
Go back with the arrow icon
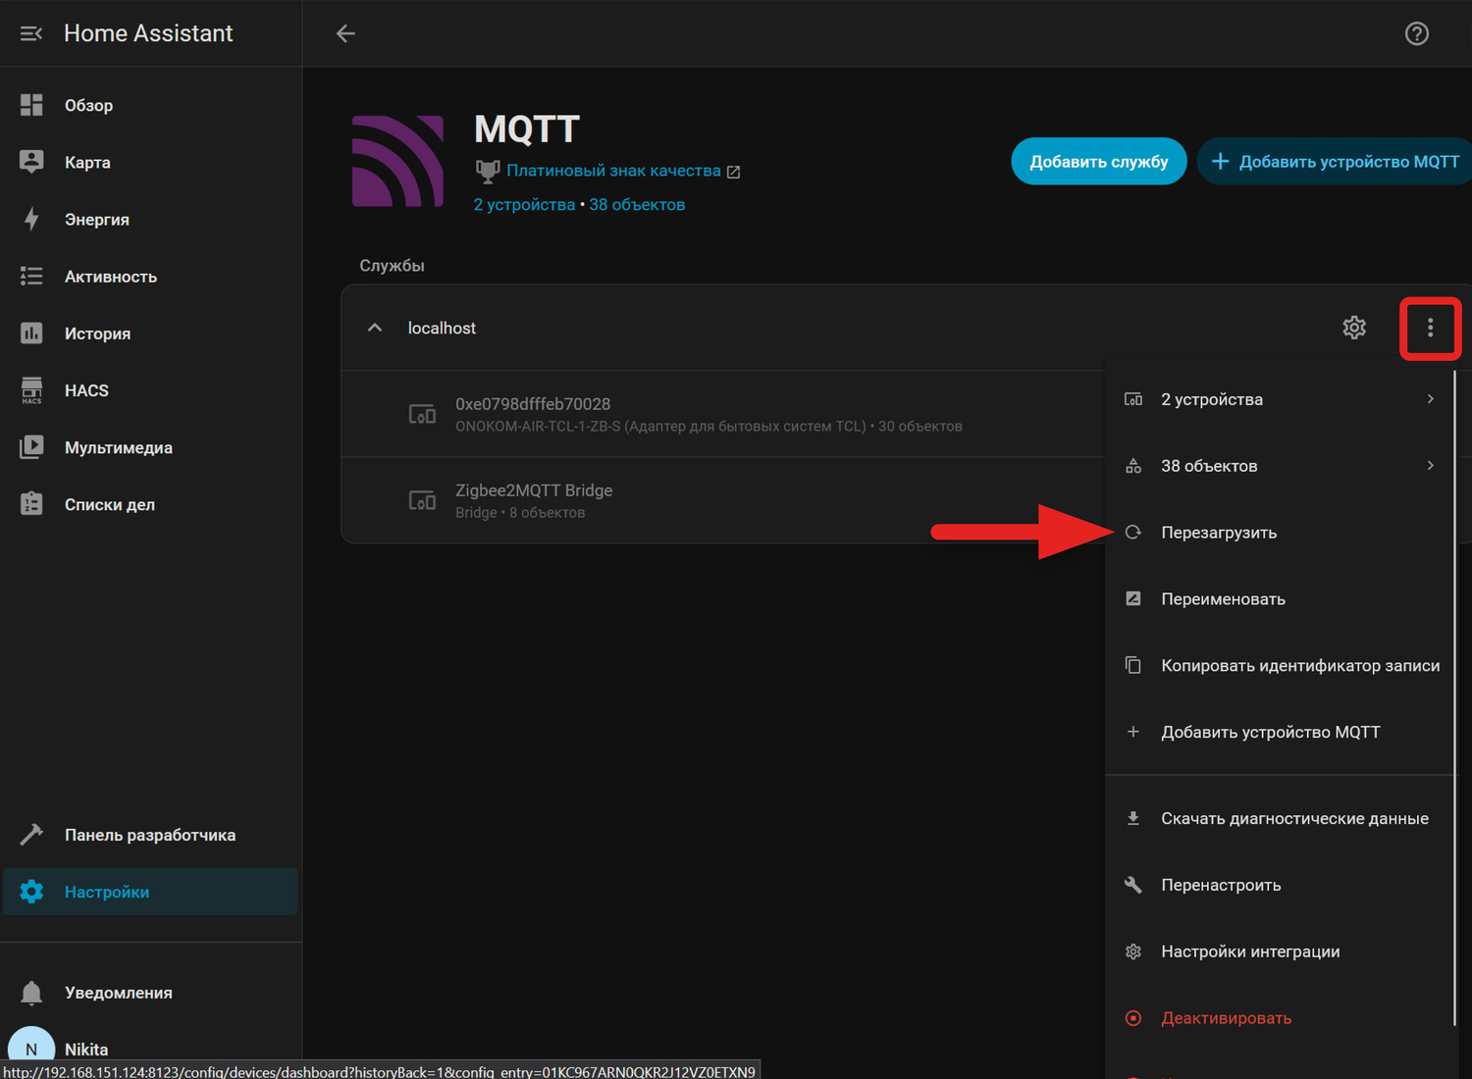[x=345, y=33]
